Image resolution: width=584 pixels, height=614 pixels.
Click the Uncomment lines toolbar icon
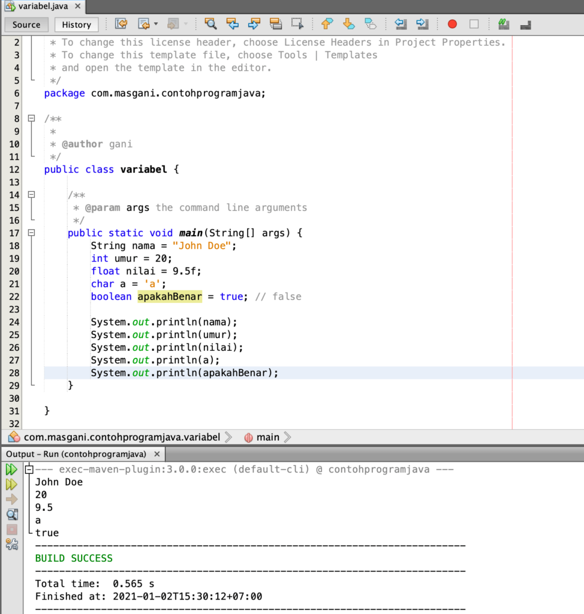click(x=526, y=24)
